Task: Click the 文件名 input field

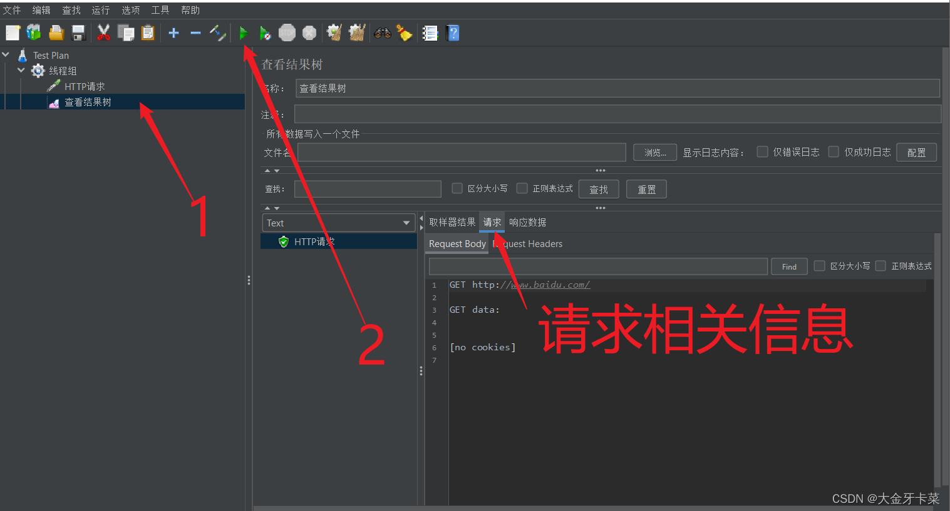Action: tap(462, 152)
